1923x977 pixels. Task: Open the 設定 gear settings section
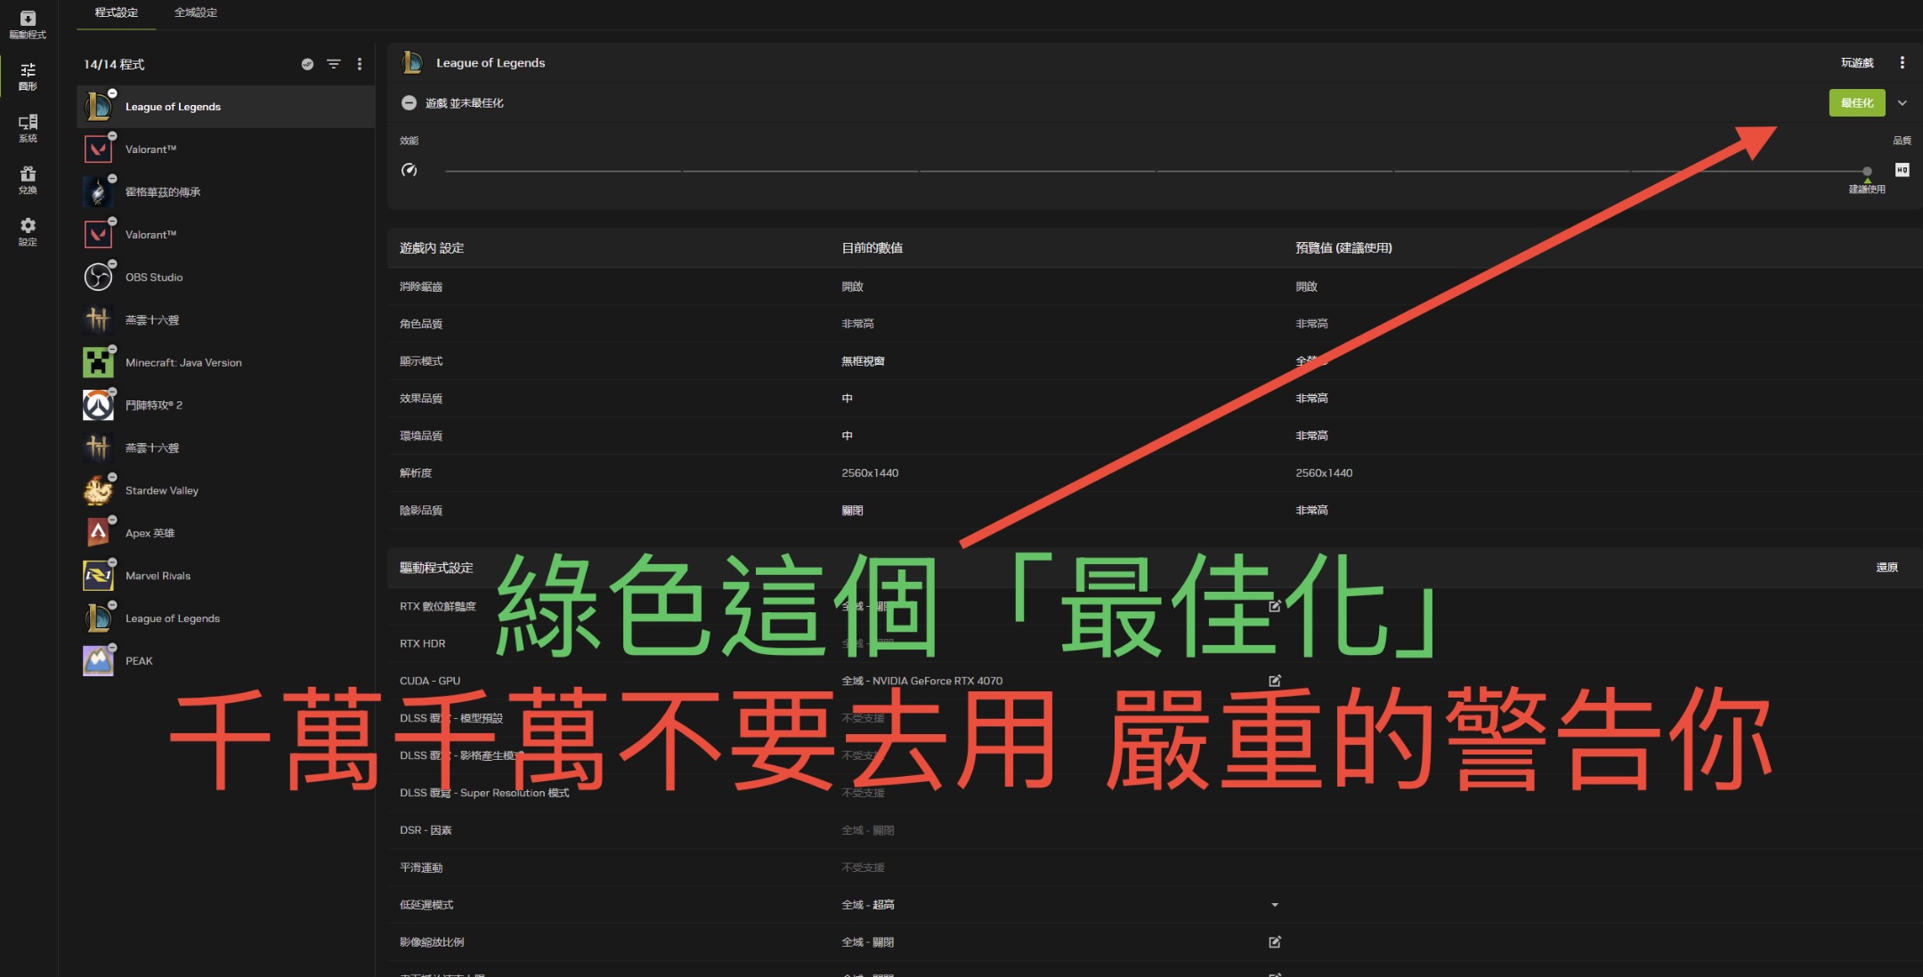pyautogui.click(x=28, y=230)
